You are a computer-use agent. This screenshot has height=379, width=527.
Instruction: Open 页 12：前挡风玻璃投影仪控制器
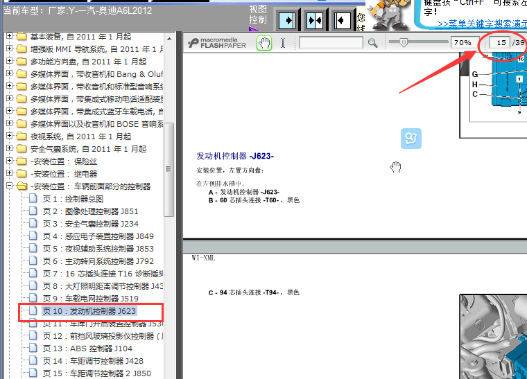103,335
